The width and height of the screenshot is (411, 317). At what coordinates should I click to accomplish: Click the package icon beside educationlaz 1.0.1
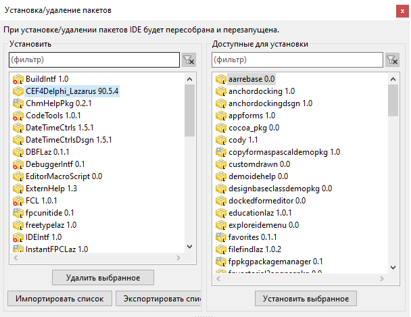pyautogui.click(x=221, y=213)
